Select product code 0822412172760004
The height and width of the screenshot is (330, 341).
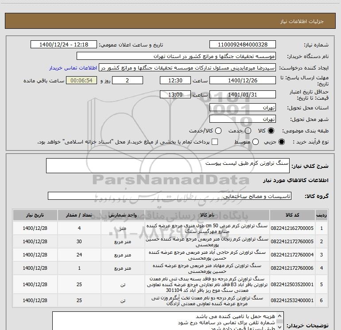click(x=292, y=255)
